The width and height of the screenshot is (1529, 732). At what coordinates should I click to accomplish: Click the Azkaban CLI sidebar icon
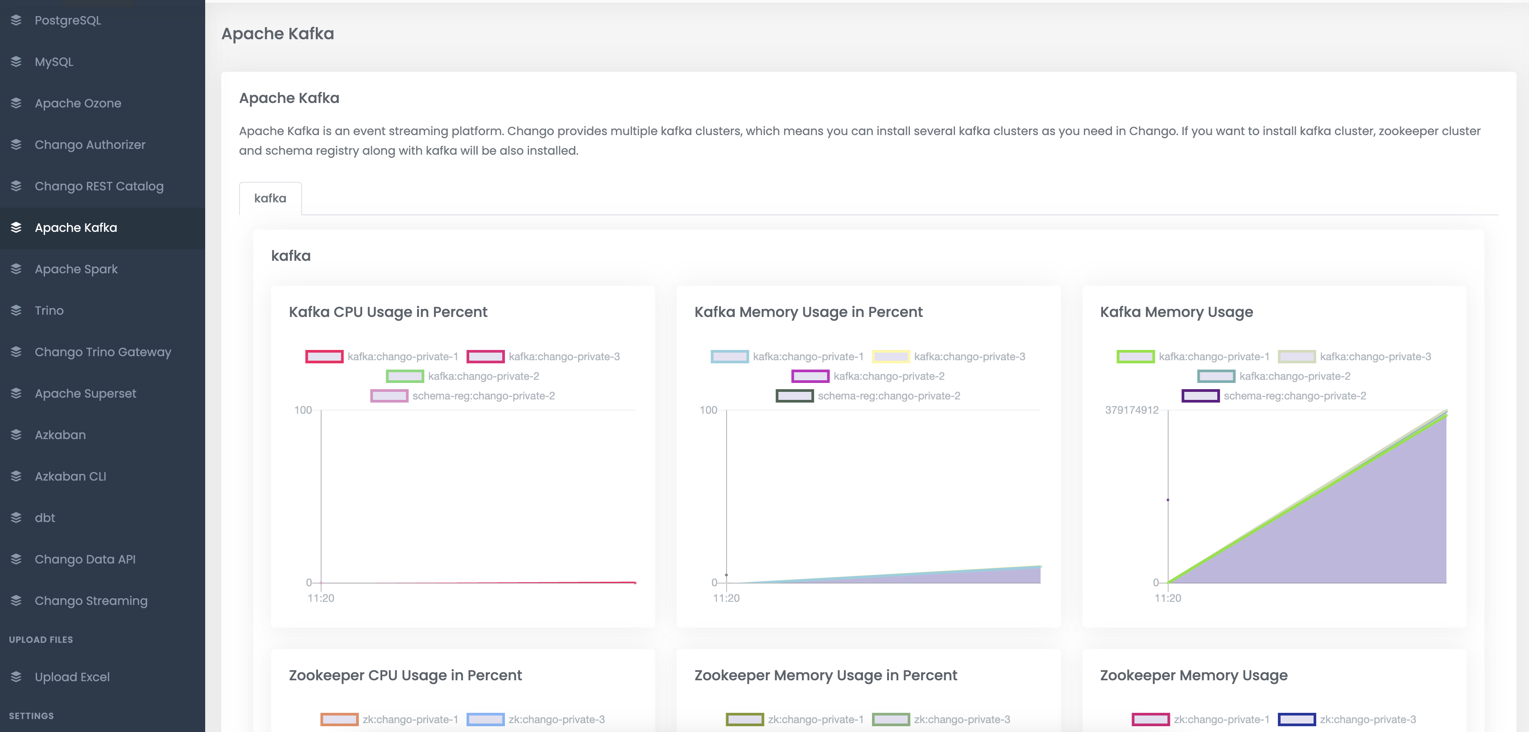(x=16, y=476)
